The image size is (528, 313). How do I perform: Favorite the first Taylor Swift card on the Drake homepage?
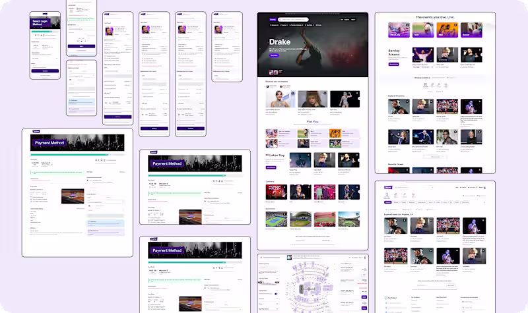pyautogui.click(x=292, y=93)
